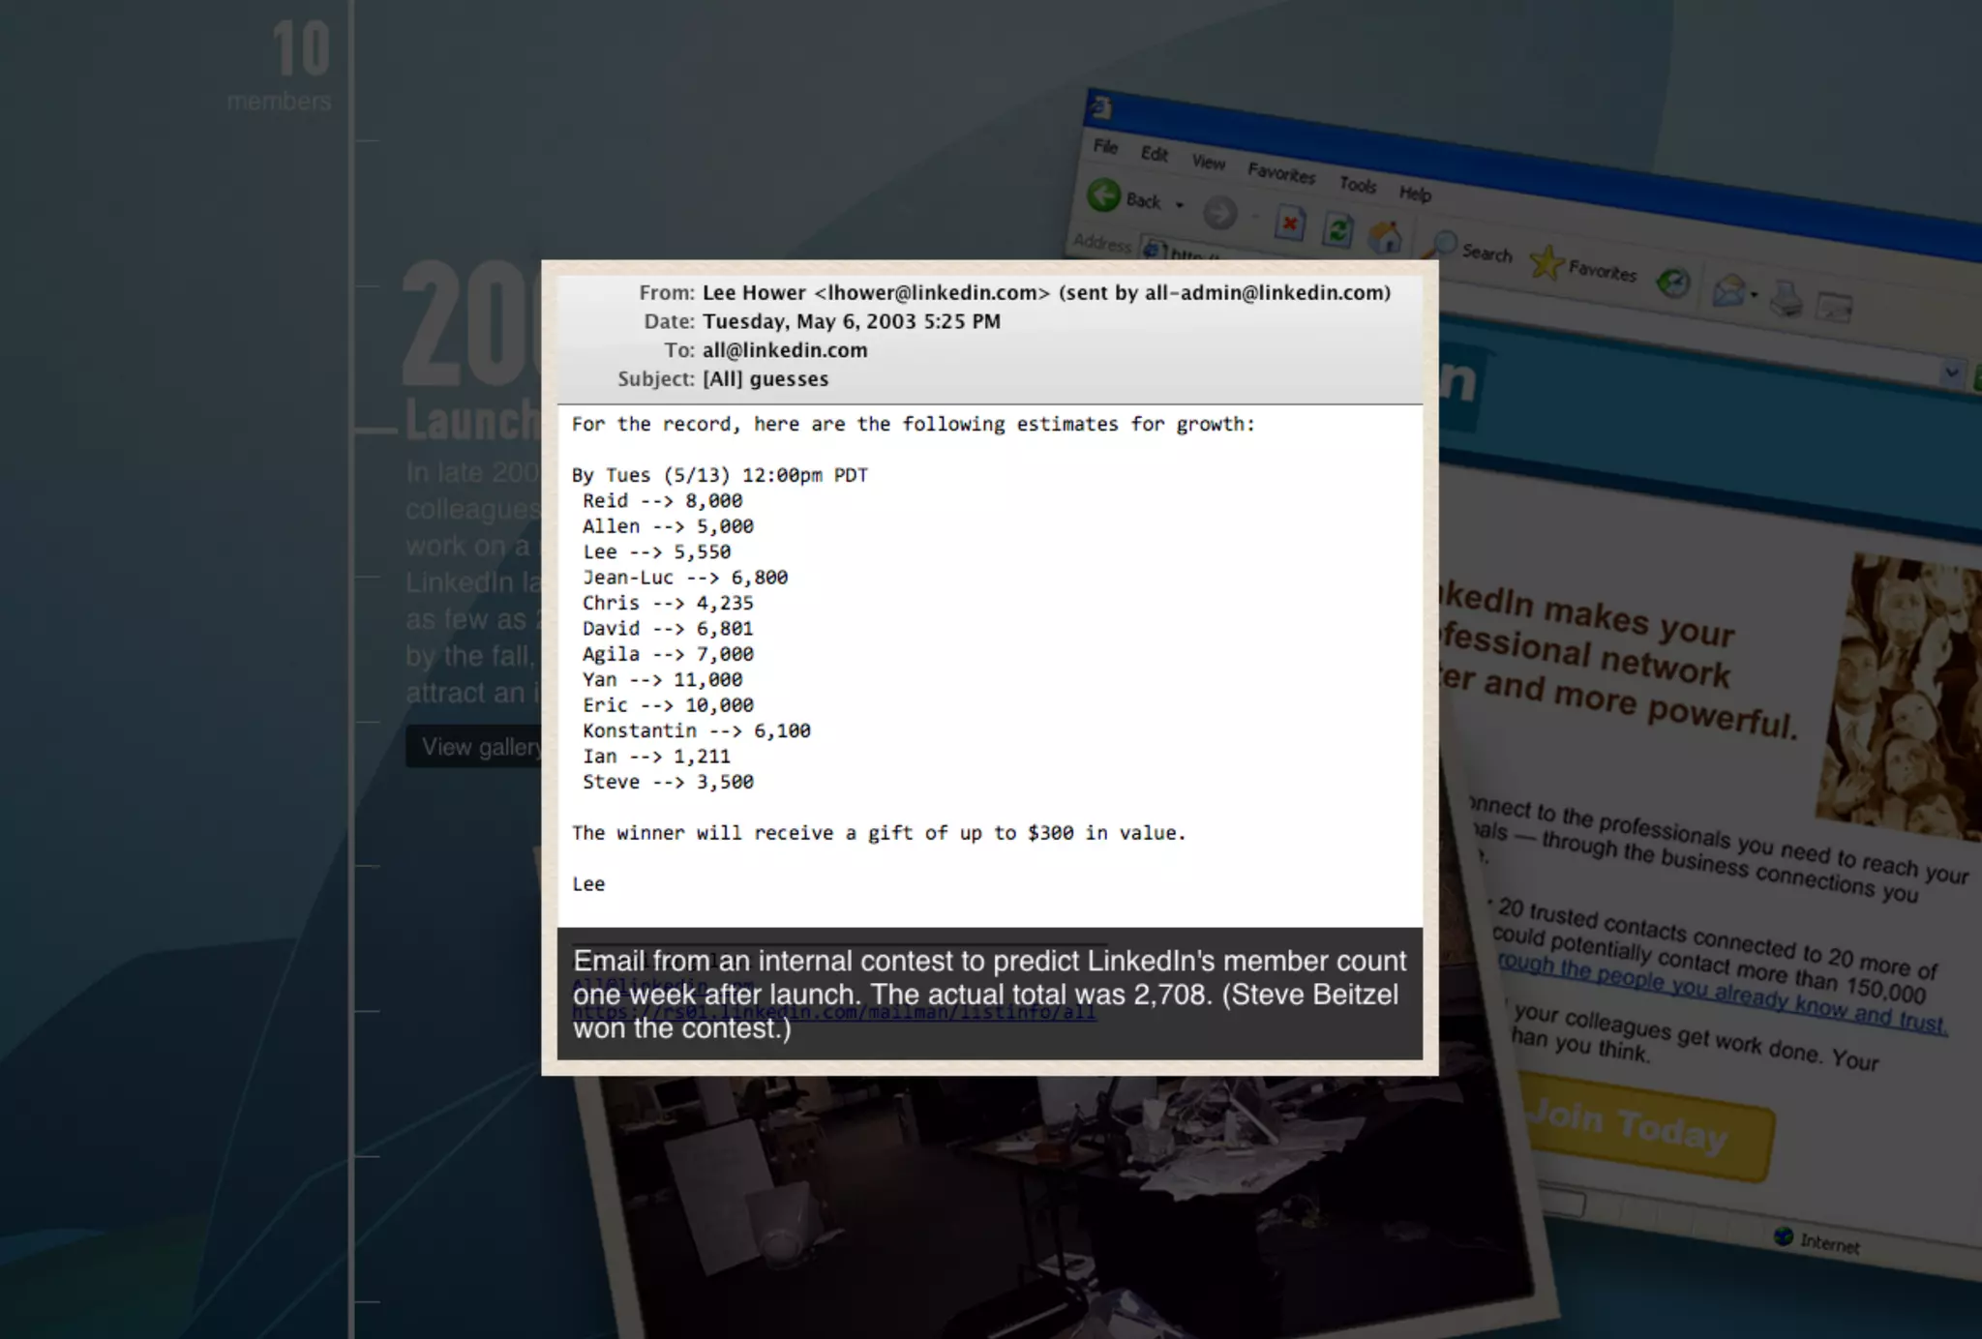Open the people you already know link
This screenshot has width=1982, height=1339.
pyautogui.click(x=1721, y=993)
